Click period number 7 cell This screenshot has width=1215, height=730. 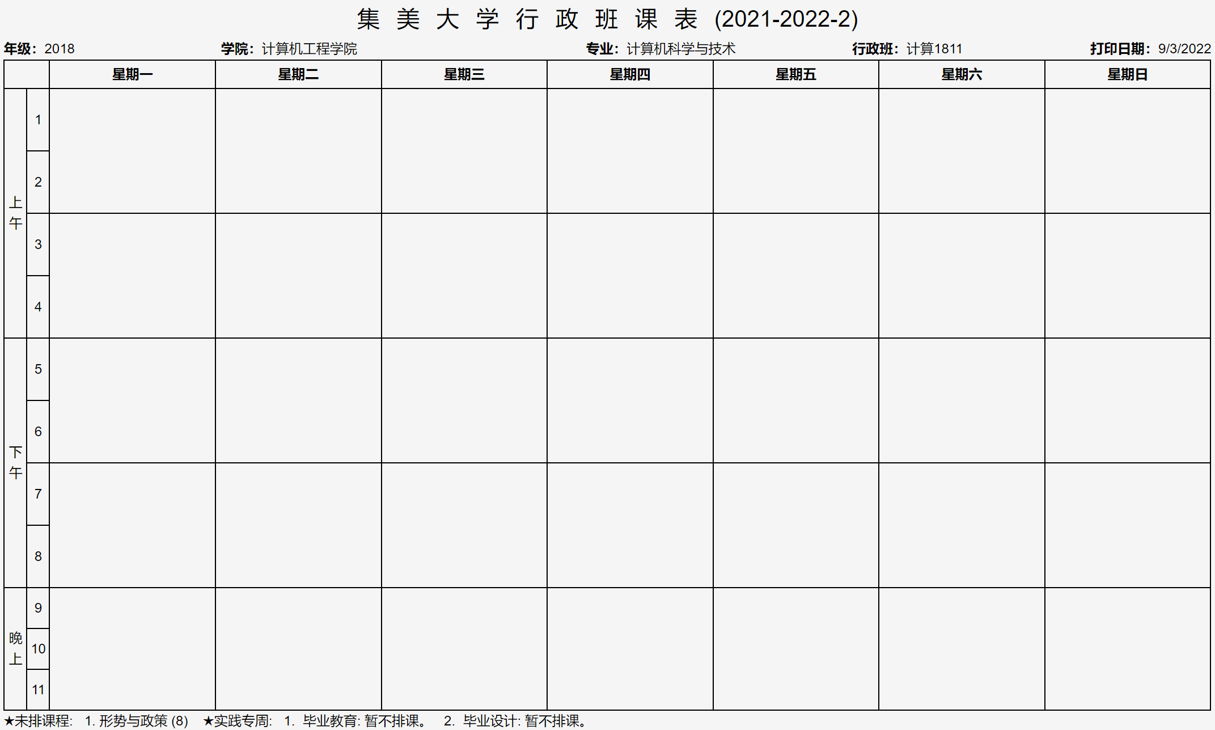pyautogui.click(x=38, y=494)
